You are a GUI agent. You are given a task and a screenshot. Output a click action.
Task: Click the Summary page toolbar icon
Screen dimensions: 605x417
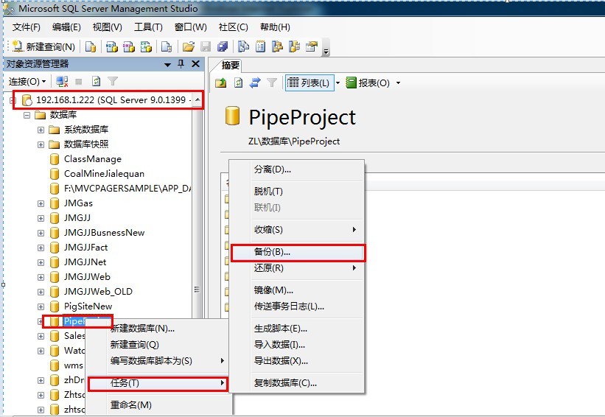click(x=260, y=46)
